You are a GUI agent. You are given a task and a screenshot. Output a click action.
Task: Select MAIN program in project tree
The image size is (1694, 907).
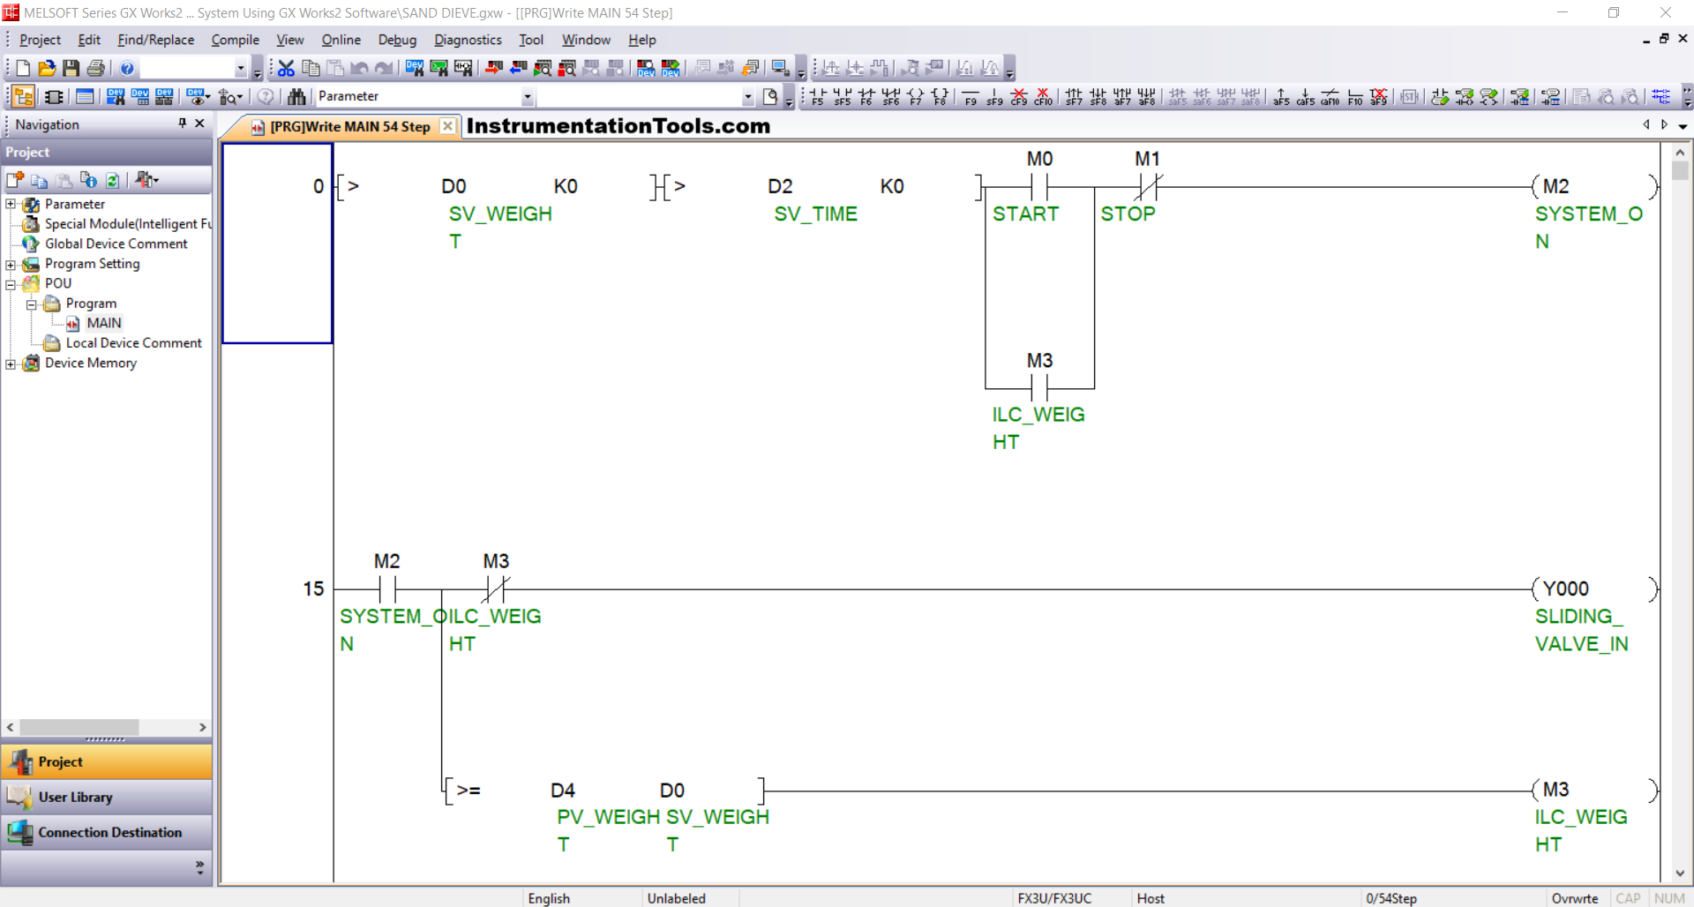(103, 323)
